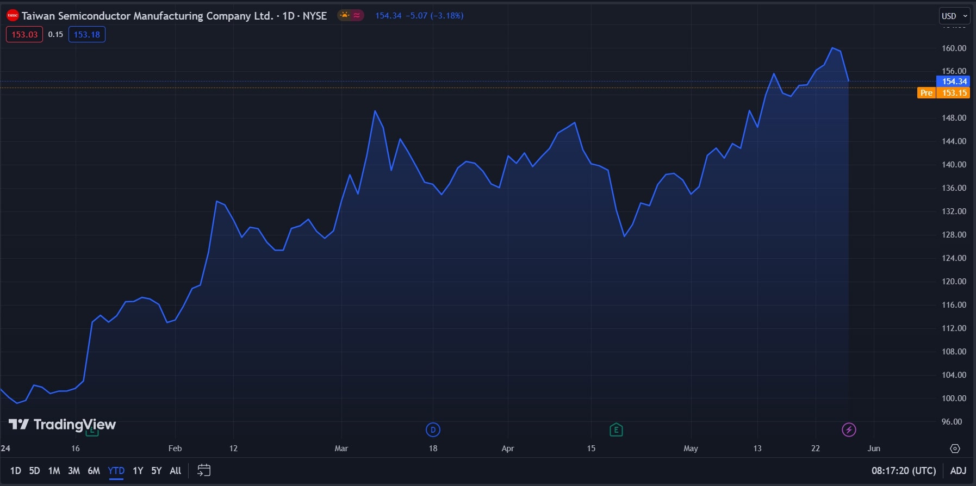Click the blue buy price 153.18 button
Image resolution: width=976 pixels, height=486 pixels.
tap(87, 34)
